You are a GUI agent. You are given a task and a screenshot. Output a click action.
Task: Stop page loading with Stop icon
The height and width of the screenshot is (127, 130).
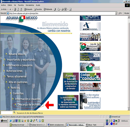(x=15, y=9)
